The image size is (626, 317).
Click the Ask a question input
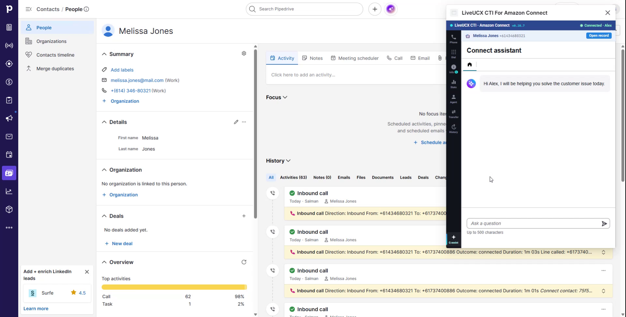[x=534, y=224]
